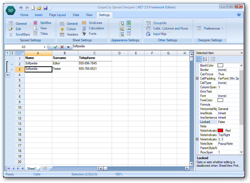Create a new blank document icon
This screenshot has height=183, width=250.
[33, 8]
